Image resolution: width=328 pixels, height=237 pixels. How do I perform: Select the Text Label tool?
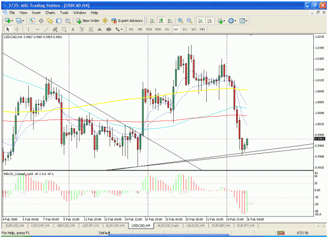pos(82,29)
